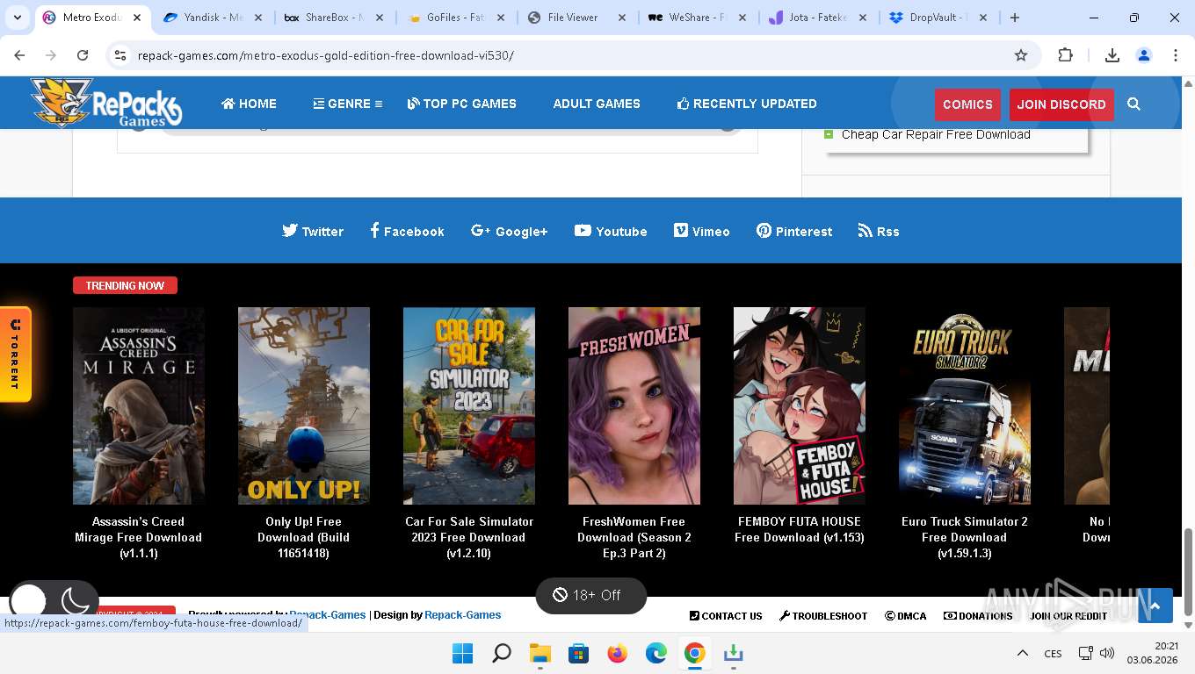
Task: Show hidden system tray icons
Action: [1023, 653]
